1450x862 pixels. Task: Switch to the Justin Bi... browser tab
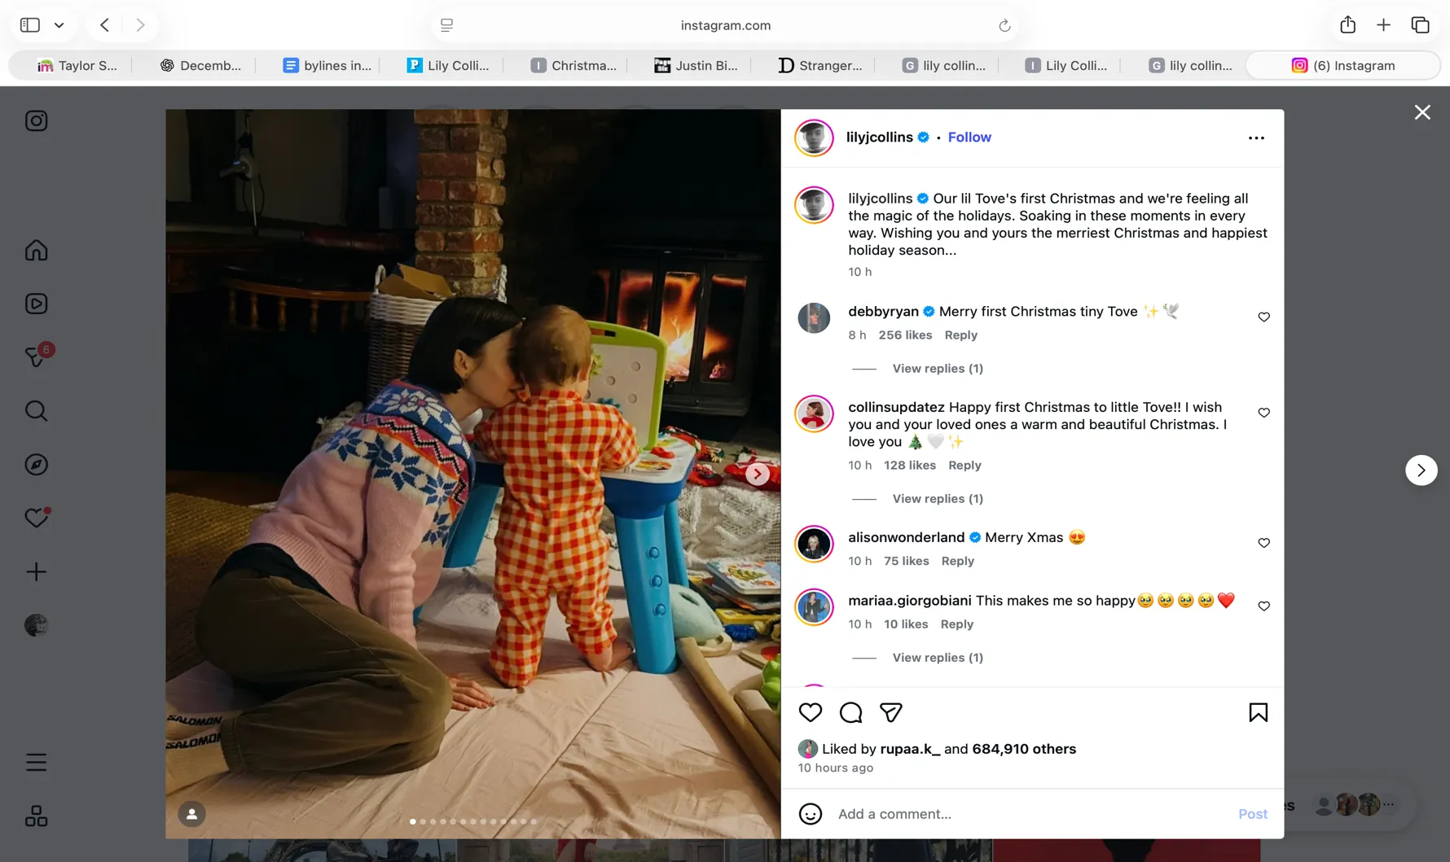(696, 66)
